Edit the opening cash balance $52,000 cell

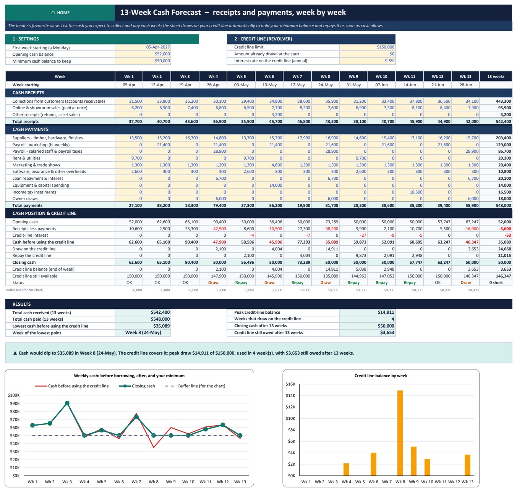tap(143, 54)
